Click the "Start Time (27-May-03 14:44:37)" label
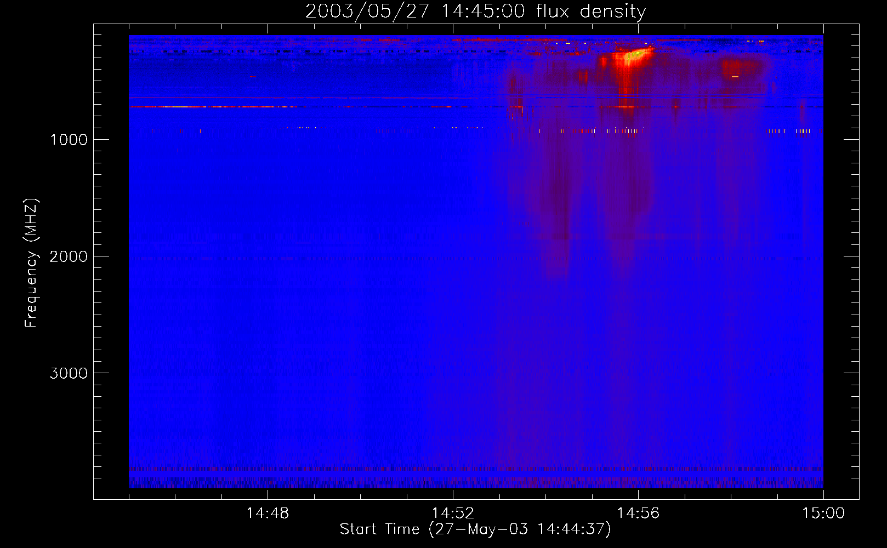Image resolution: width=887 pixels, height=548 pixels. point(475,529)
